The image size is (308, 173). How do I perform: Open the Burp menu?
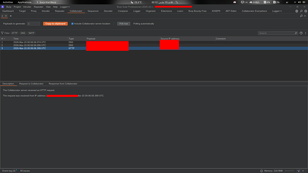(x=9, y=7)
